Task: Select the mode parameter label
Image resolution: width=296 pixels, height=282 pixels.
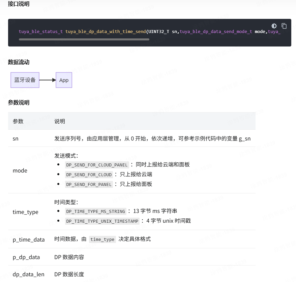Action: [x=20, y=170]
